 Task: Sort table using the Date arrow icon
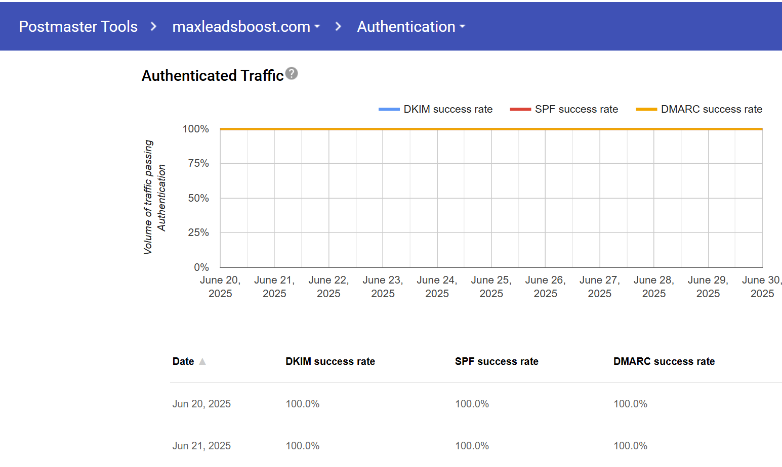(202, 361)
